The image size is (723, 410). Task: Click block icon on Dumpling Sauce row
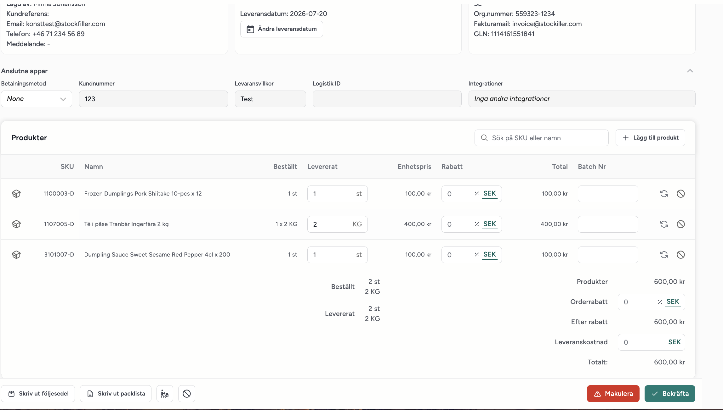tap(681, 255)
